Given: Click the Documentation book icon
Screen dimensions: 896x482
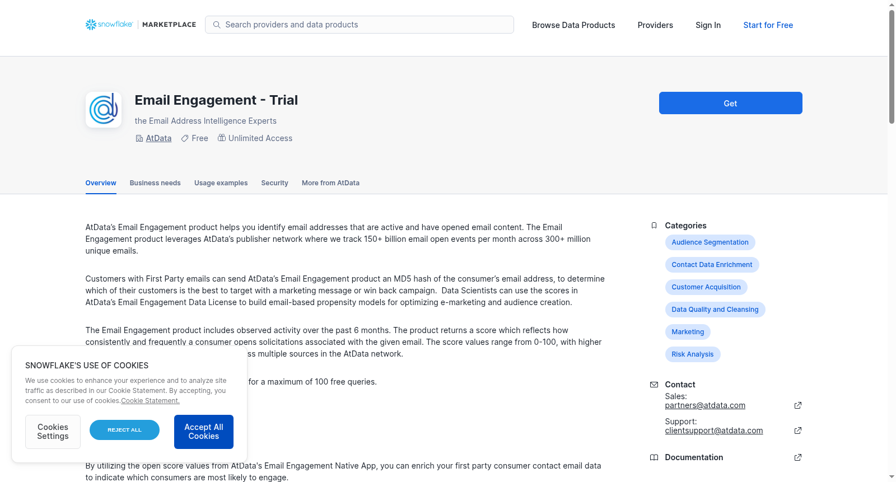Looking at the screenshot, I should tap(654, 457).
